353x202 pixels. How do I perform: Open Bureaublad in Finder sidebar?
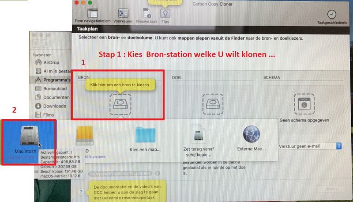pos(51,88)
